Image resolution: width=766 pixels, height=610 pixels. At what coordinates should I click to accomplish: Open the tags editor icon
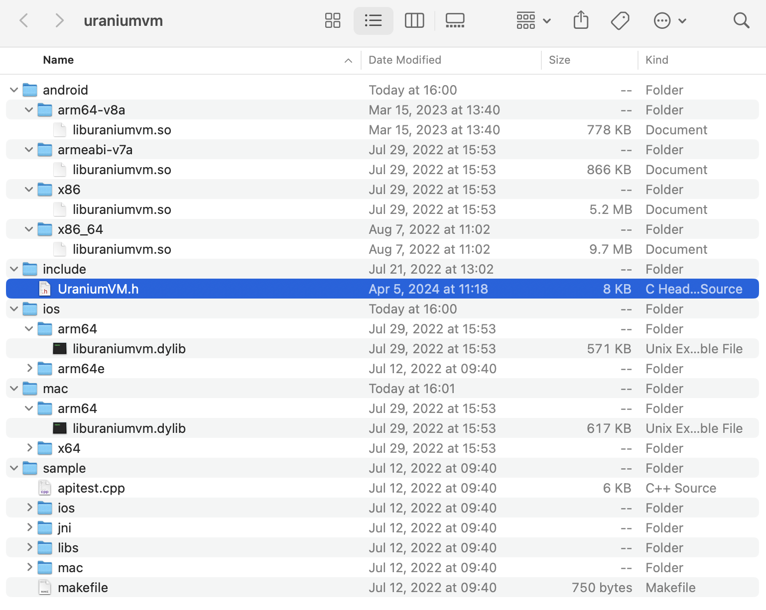pyautogui.click(x=620, y=20)
